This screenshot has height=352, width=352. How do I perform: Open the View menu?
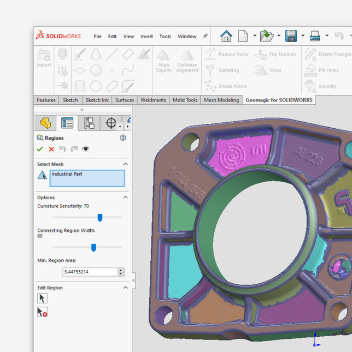point(128,37)
